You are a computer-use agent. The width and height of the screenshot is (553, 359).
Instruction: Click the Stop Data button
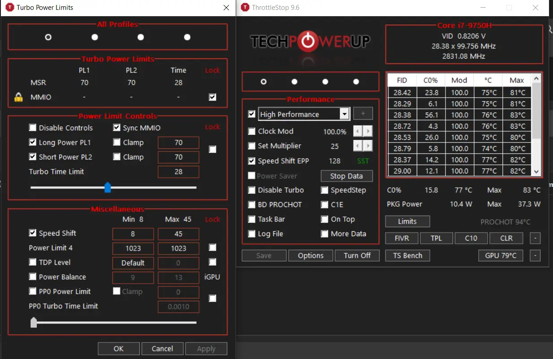(x=346, y=176)
